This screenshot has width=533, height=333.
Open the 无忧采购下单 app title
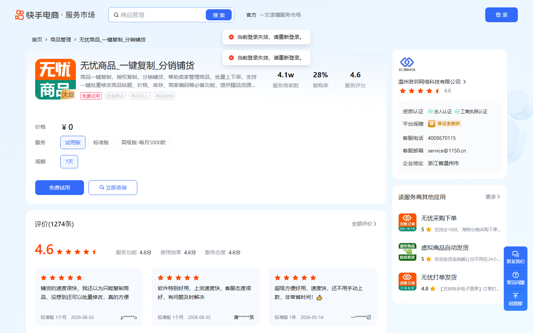tap(439, 218)
